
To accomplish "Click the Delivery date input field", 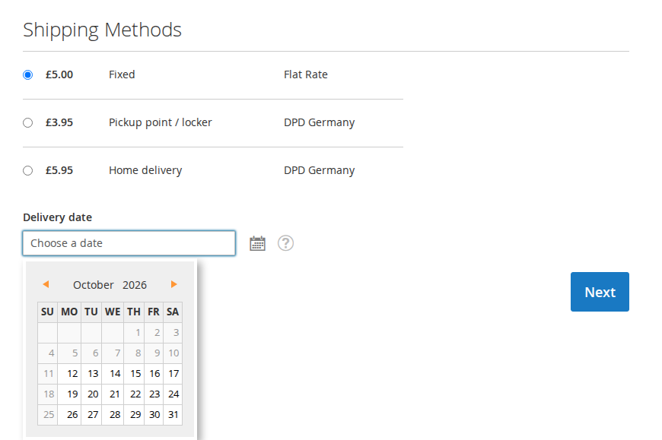I will pyautogui.click(x=129, y=243).
